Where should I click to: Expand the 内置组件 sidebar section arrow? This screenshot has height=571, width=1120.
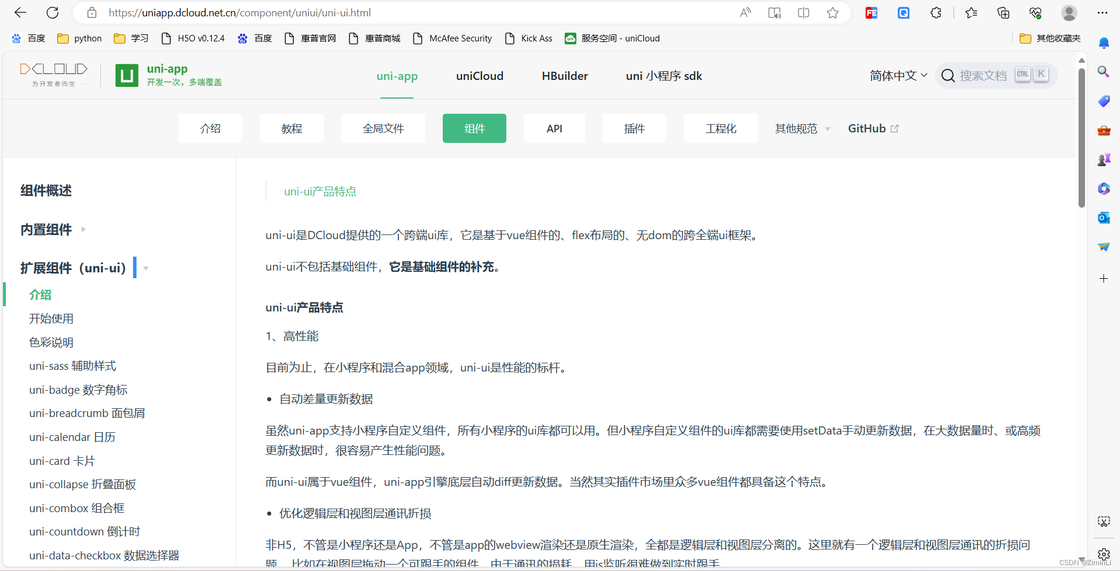83,230
